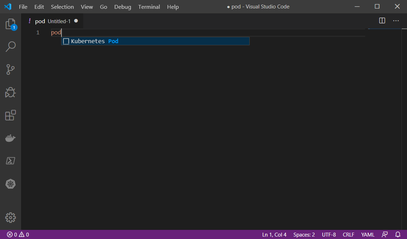The image size is (407, 239).
Task: Click the typed text pod on line 1
Action: click(x=56, y=32)
